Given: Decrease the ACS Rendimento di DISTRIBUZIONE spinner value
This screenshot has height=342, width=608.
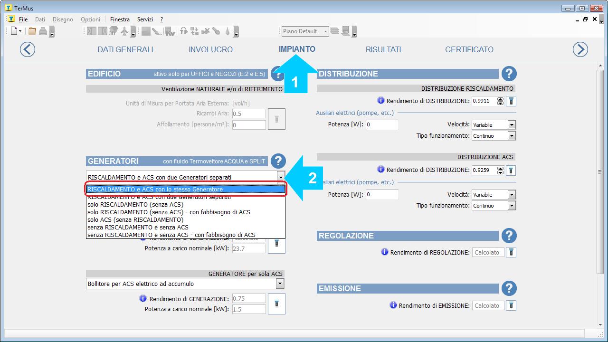Looking at the screenshot, I should [x=500, y=172].
